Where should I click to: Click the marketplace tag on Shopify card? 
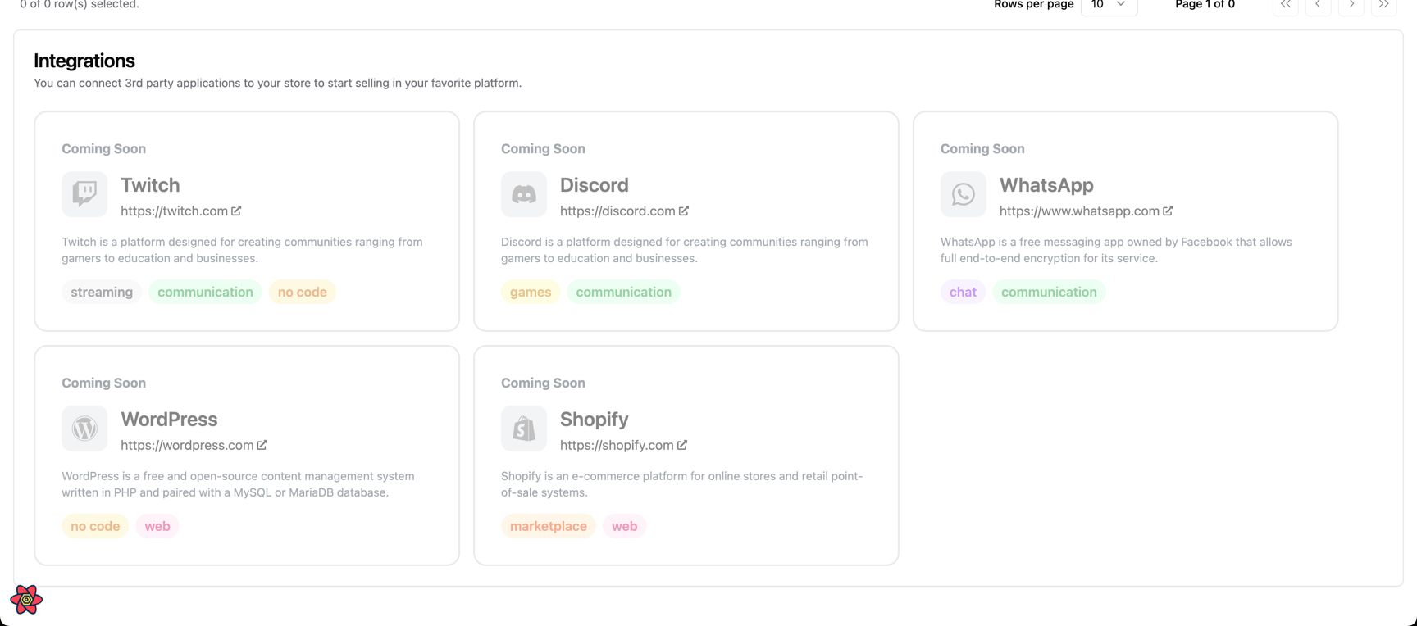coord(549,526)
